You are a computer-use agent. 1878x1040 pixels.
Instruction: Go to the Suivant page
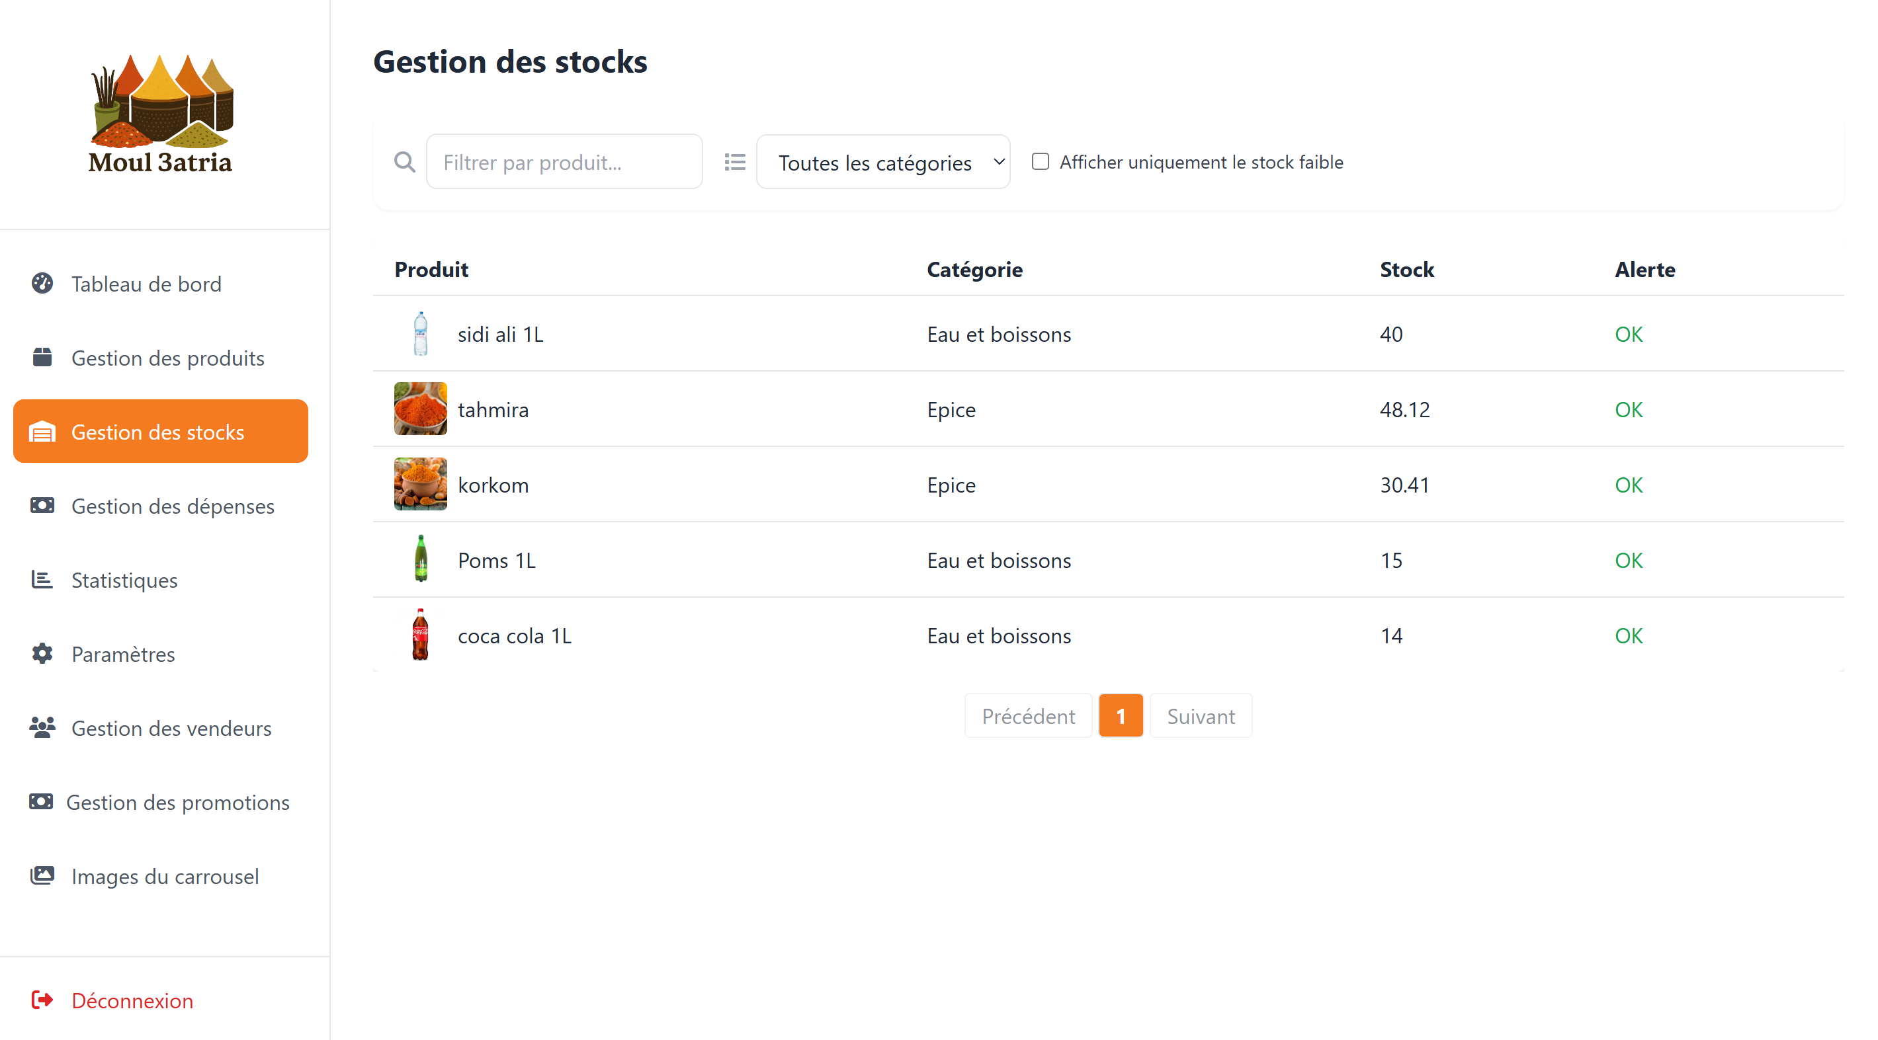point(1201,717)
